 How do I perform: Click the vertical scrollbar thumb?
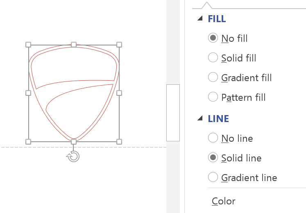pos(173,113)
